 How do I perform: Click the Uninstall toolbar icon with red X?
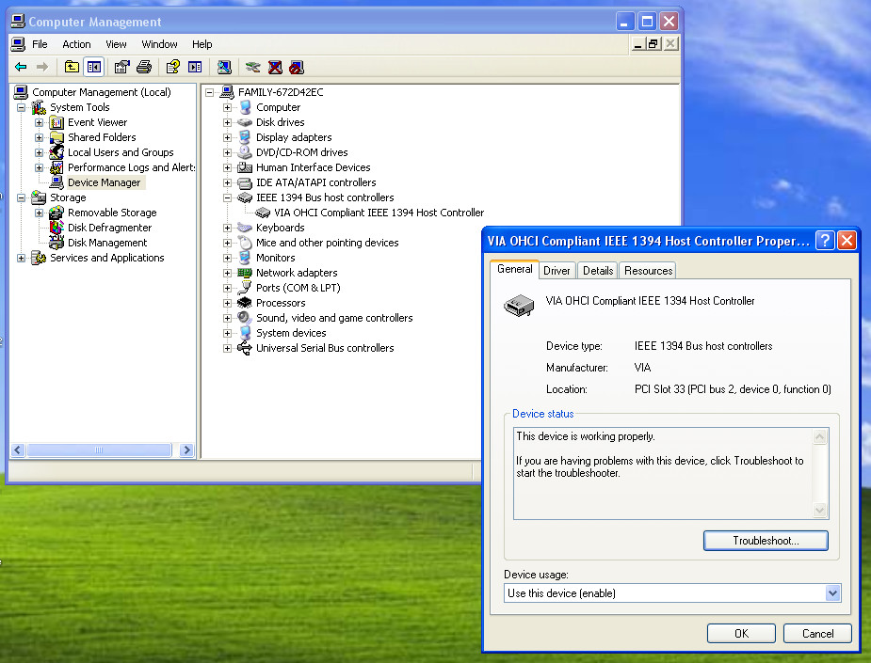(275, 67)
